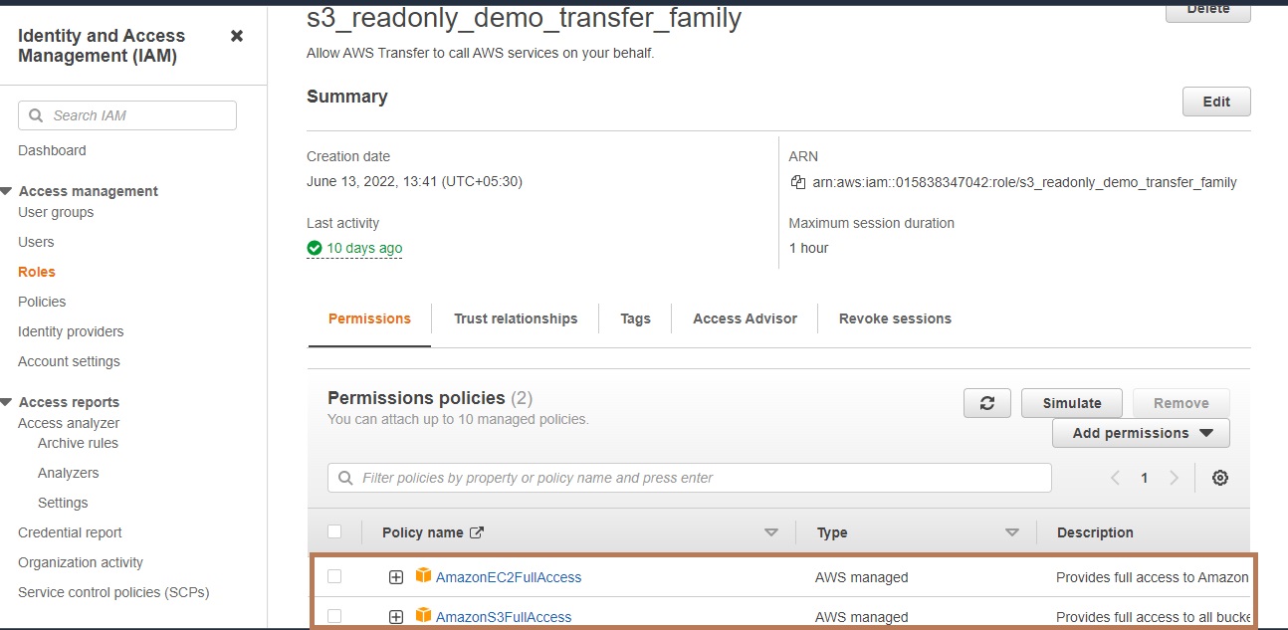Open table settings gear icon
1288x630 pixels.
click(x=1220, y=478)
